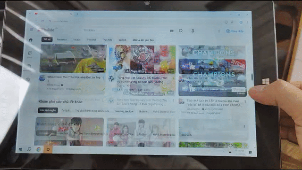Bookmark this page with star icon
This screenshot has width=302, height=170.
coord(232,22)
